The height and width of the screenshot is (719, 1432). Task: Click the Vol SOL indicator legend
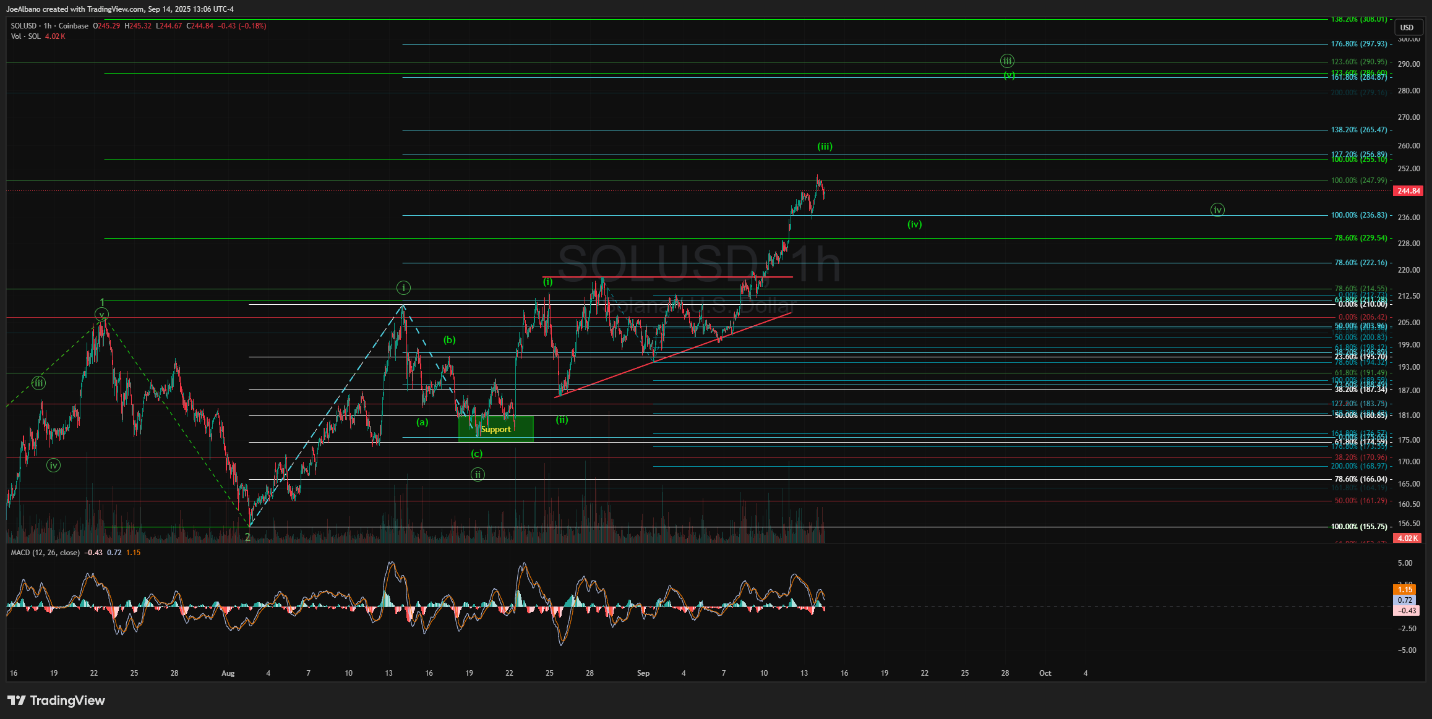(26, 36)
